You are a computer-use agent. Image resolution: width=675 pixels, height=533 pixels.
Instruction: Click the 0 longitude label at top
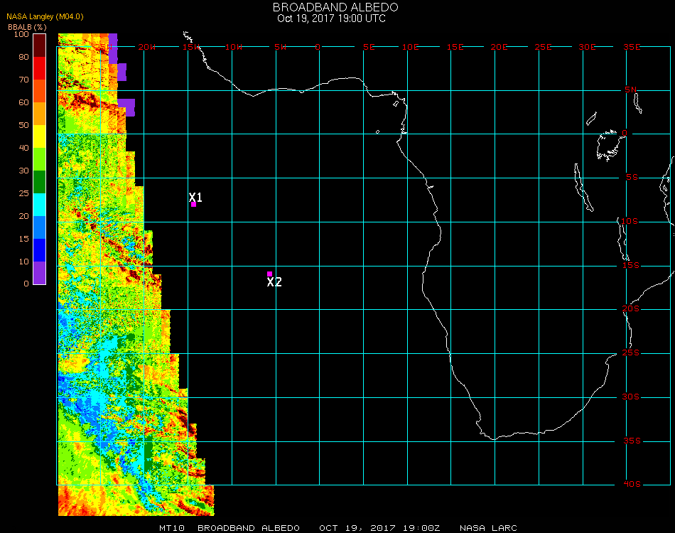click(318, 47)
